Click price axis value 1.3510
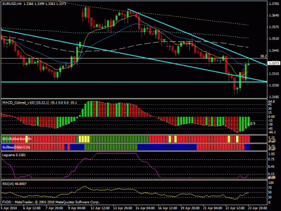 (274, 39)
